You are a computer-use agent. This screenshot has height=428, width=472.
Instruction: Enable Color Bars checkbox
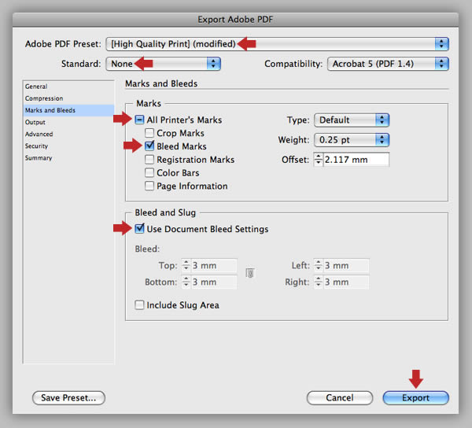click(149, 172)
